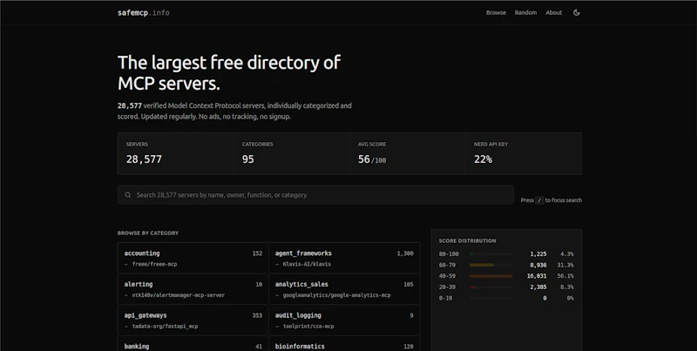697x351 pixels.
Task: Click the freee/freee-mcp server entry
Action: 154,264
